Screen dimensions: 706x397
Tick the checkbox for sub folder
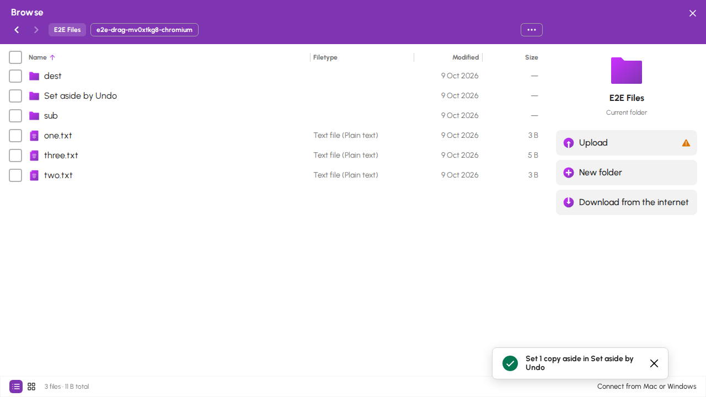click(x=15, y=116)
